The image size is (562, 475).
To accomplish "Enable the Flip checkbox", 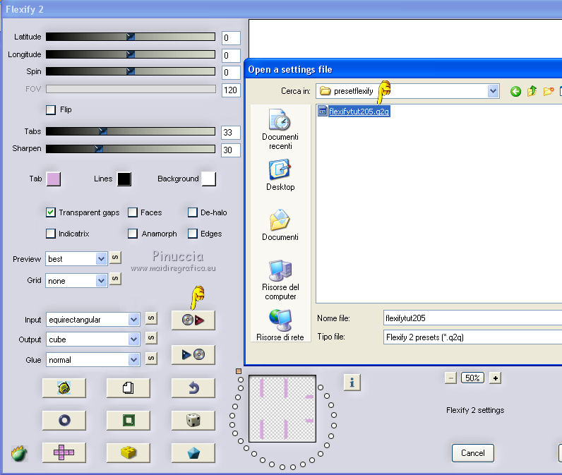I will pos(51,109).
